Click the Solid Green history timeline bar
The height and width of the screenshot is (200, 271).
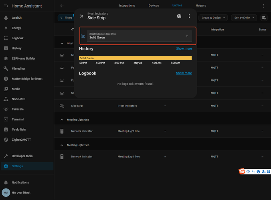tap(135, 58)
